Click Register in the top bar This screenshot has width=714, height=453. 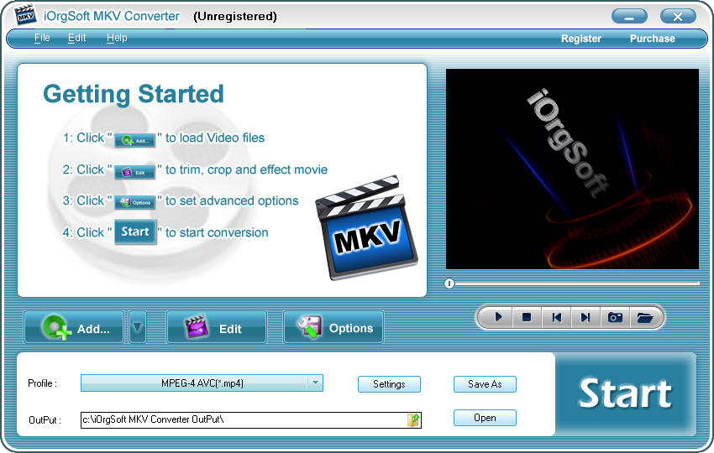(581, 39)
